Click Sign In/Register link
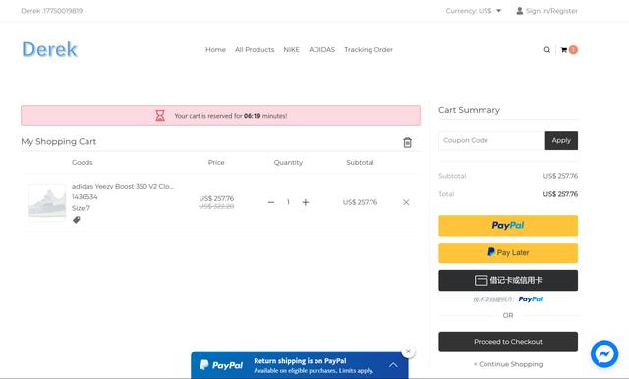Image resolution: width=629 pixels, height=379 pixels. (x=551, y=11)
